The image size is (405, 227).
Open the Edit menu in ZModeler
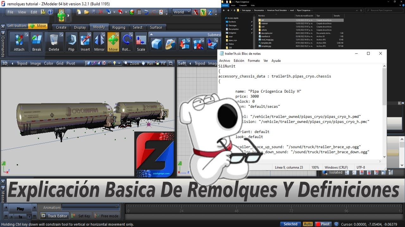[34, 12]
